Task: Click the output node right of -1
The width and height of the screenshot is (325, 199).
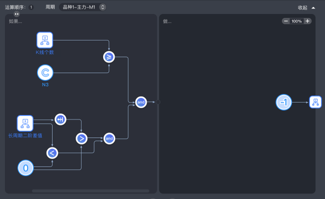Action: [x=315, y=102]
